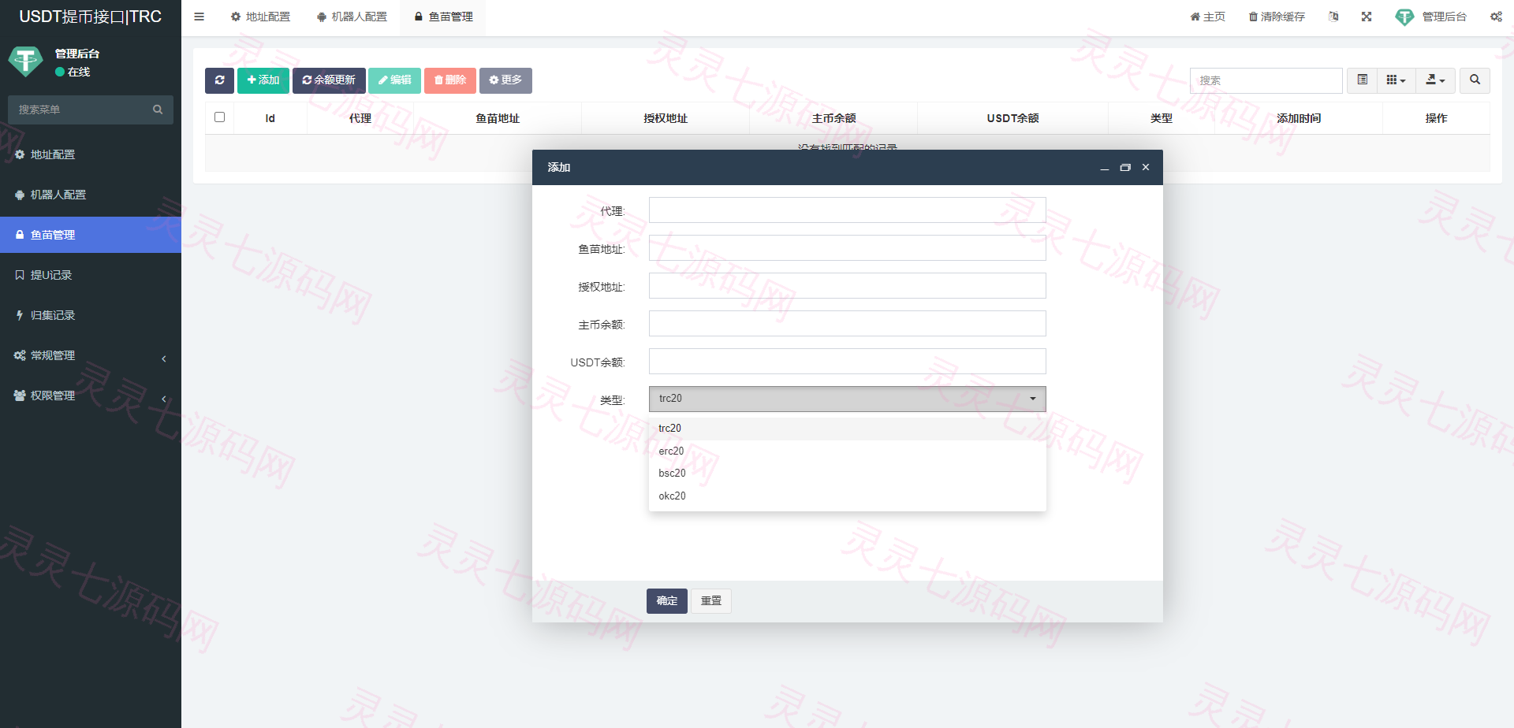Maximize the 添加 dialog window
This screenshot has height=728, width=1514.
[x=1125, y=167]
